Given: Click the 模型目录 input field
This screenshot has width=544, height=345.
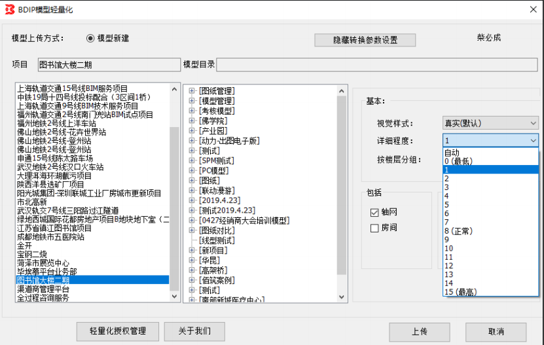Looking at the screenshot, I should tap(377, 65).
